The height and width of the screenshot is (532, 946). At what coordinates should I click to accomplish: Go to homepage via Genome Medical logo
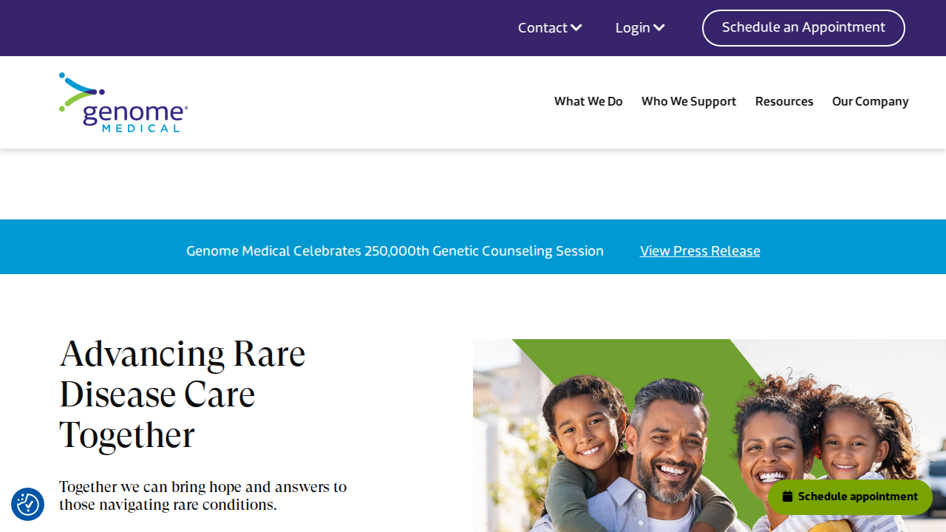(x=123, y=103)
